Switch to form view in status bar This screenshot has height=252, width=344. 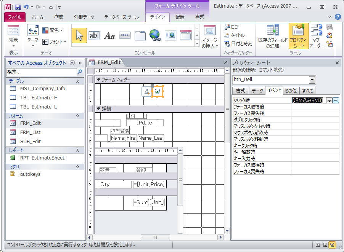(x=318, y=245)
